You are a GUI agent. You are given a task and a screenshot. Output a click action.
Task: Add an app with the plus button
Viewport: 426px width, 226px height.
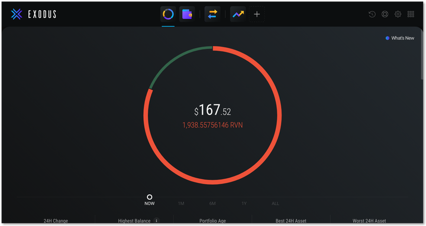pyautogui.click(x=257, y=14)
